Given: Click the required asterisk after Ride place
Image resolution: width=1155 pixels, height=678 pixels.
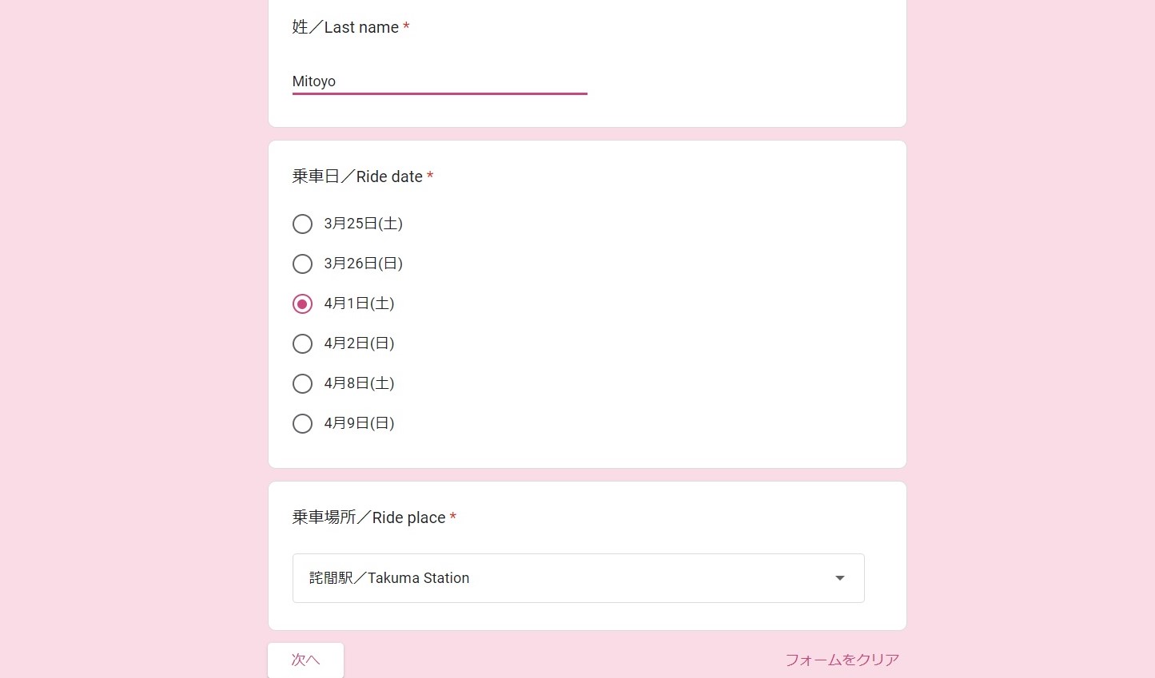Looking at the screenshot, I should pos(453,517).
